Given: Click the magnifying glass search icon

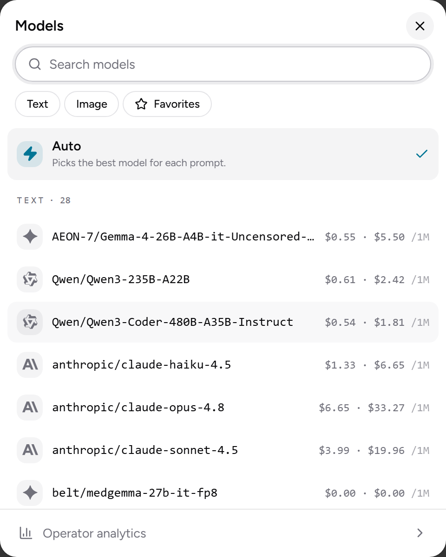Looking at the screenshot, I should (35, 64).
